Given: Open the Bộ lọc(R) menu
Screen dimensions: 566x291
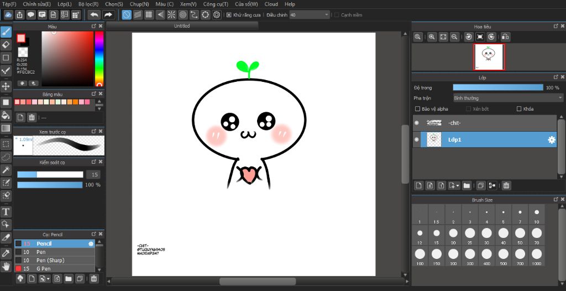Looking at the screenshot, I should click(x=88, y=4).
